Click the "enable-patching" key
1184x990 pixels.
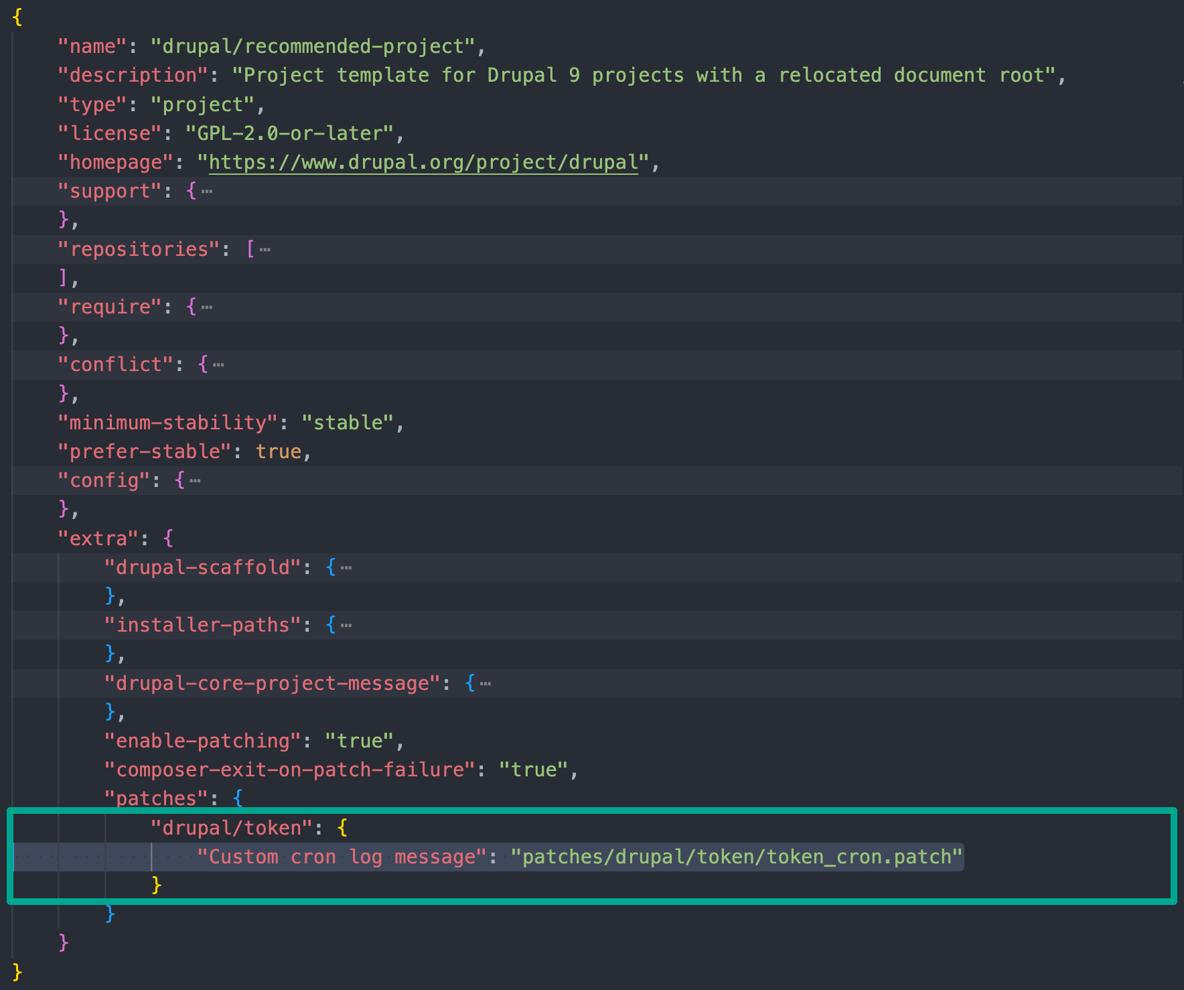pos(203,741)
